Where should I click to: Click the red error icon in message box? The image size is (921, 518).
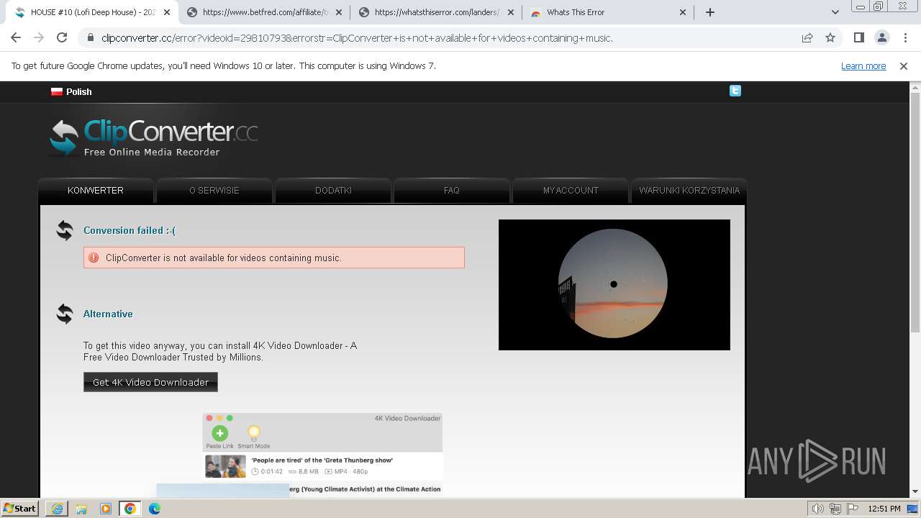(x=94, y=258)
